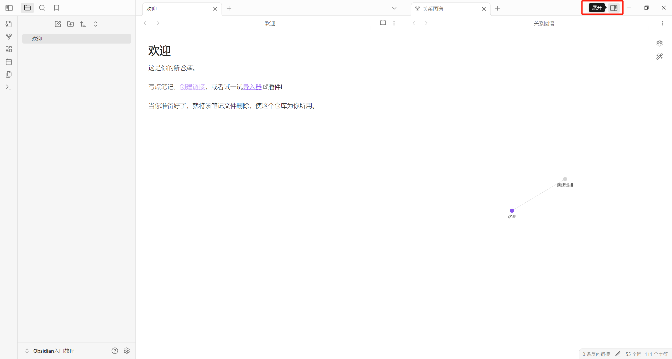
Task: Expand the right sidebar
Action: click(614, 8)
